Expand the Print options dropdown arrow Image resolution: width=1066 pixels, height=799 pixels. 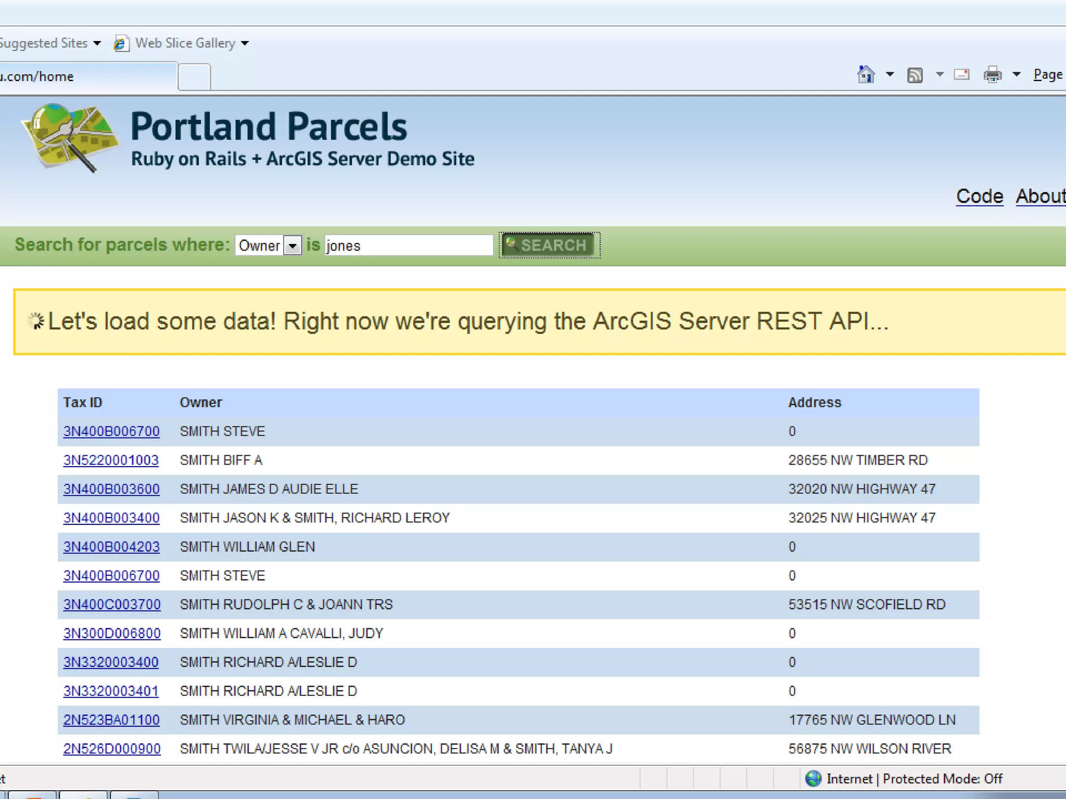click(x=1016, y=75)
